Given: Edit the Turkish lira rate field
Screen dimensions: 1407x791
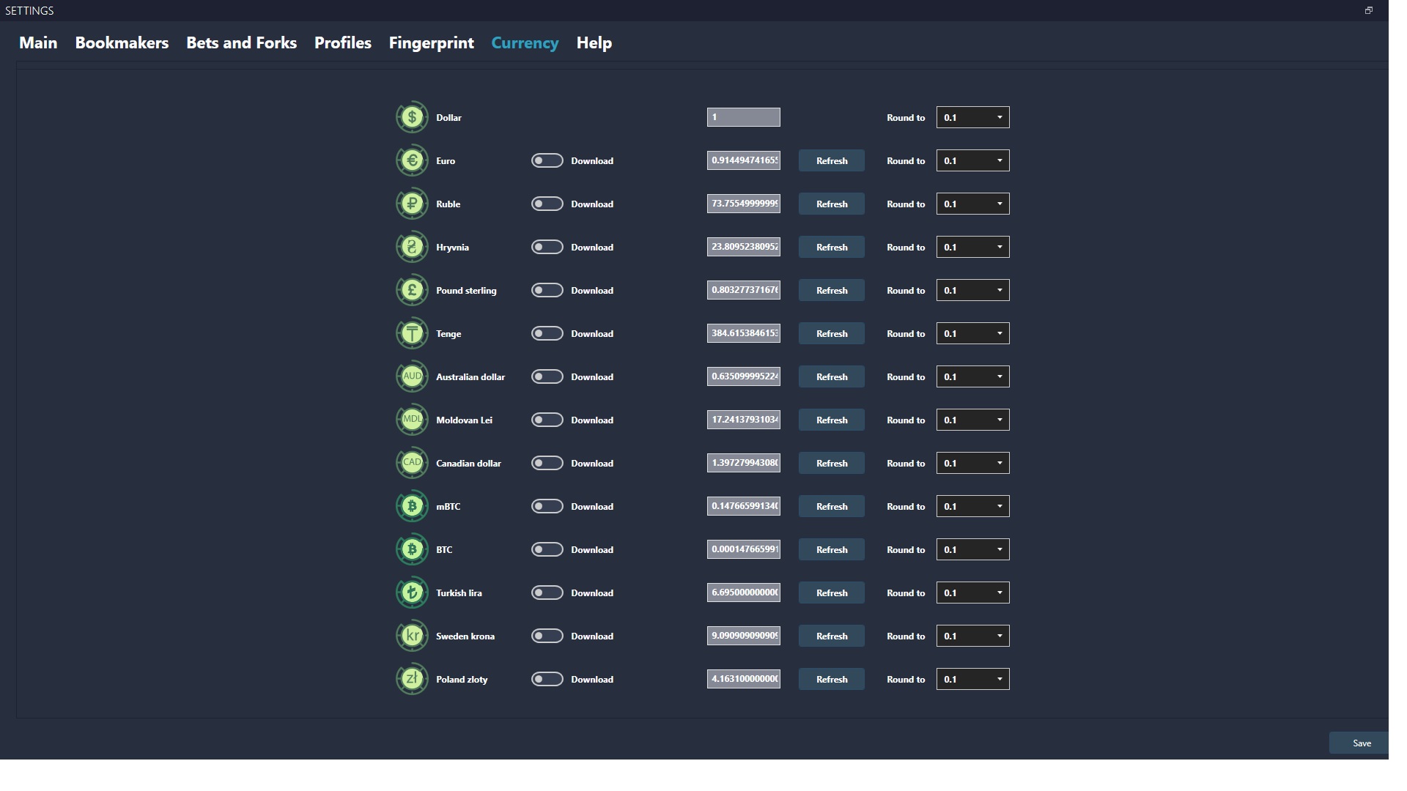Looking at the screenshot, I should (x=744, y=593).
